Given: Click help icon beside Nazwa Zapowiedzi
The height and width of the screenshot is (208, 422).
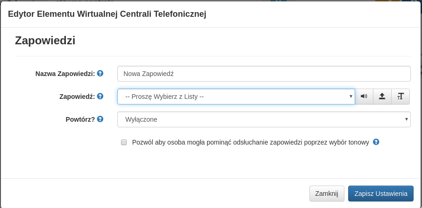Looking at the screenshot, I should click(100, 73).
